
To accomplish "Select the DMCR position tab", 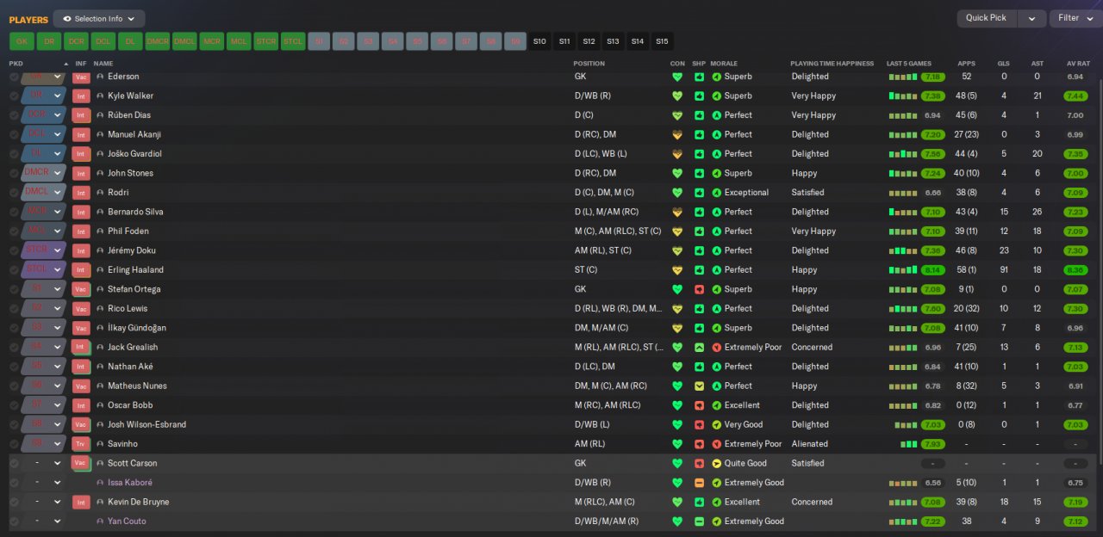I will pos(158,41).
